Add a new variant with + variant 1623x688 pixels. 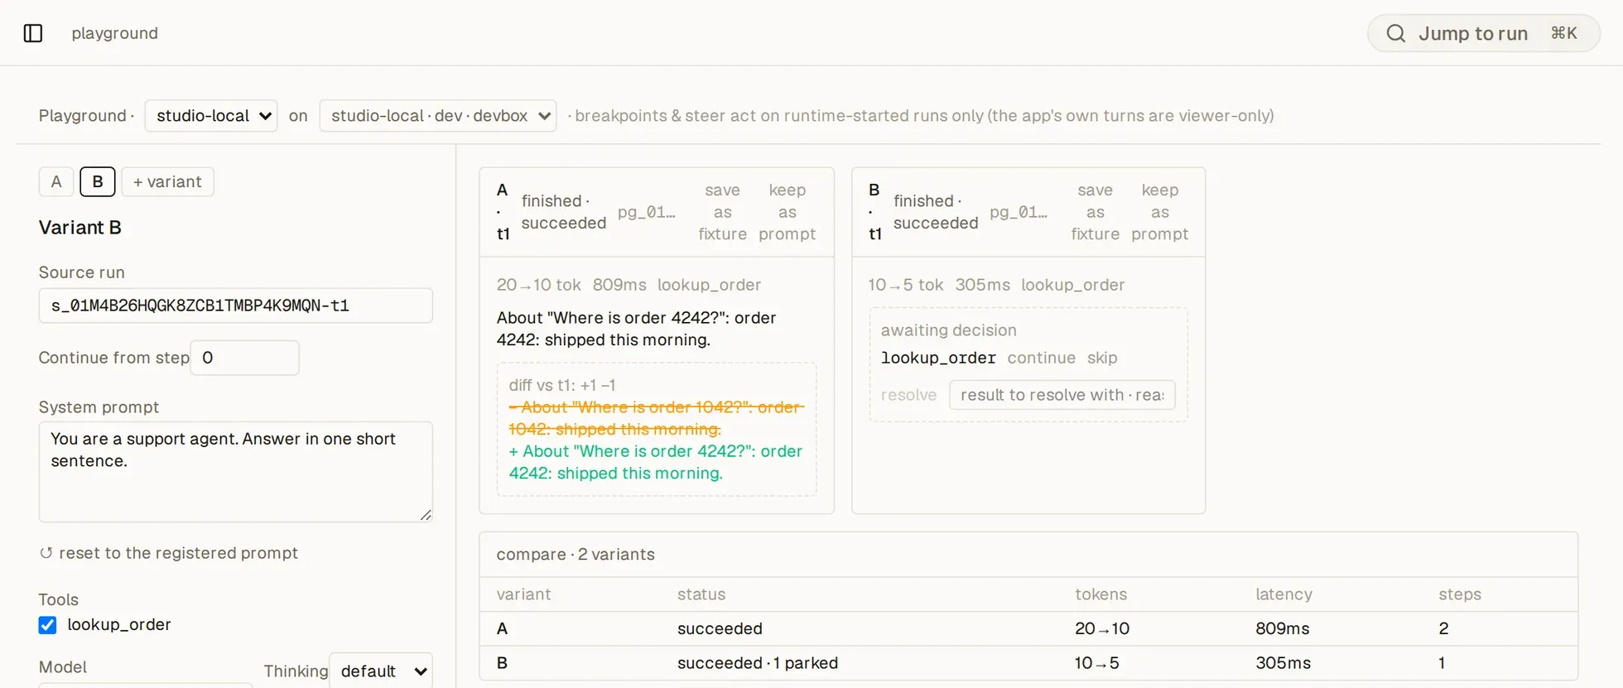(168, 182)
